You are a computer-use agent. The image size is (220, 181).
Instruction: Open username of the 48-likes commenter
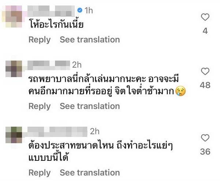(49, 65)
